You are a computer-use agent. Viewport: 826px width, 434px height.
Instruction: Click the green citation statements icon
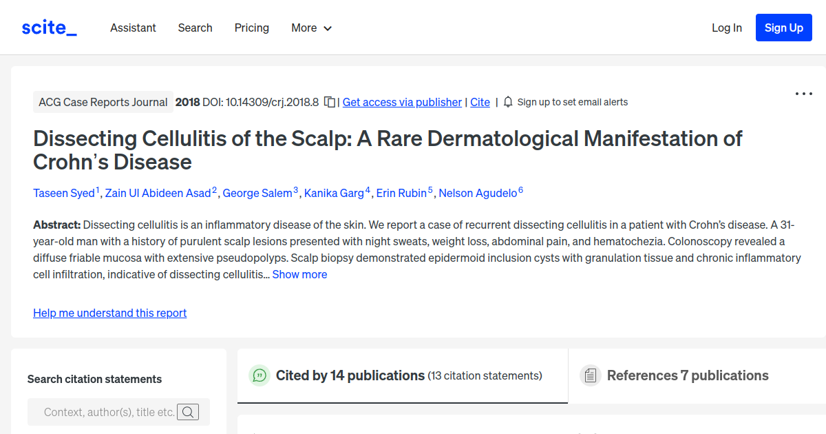coord(259,375)
